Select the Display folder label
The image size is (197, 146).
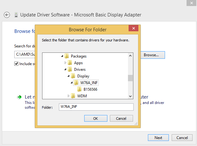(83, 76)
